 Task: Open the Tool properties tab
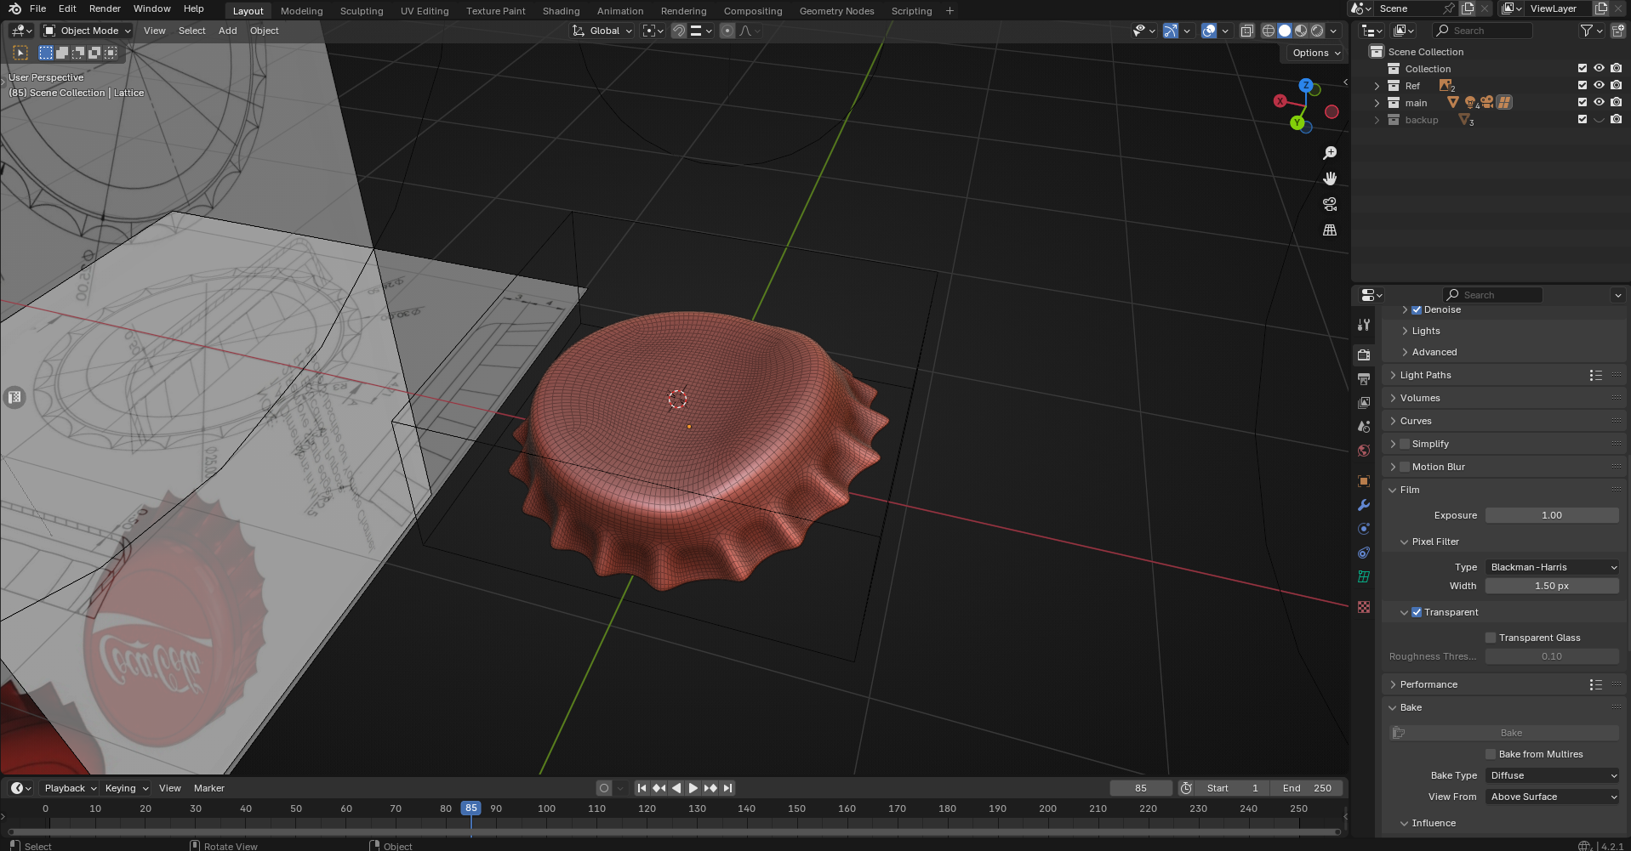[x=1364, y=325]
